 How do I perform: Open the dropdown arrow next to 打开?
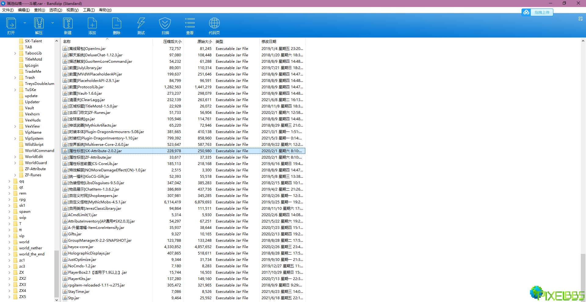tap(25, 23)
